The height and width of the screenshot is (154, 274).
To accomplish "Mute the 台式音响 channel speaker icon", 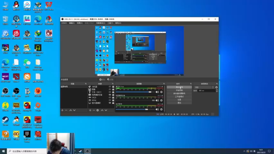I will click(157, 110).
